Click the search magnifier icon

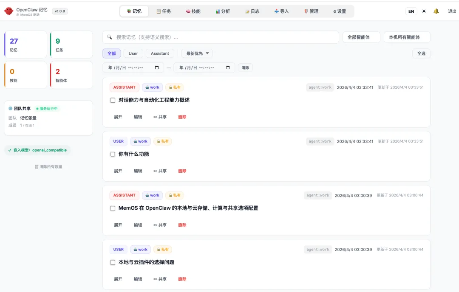tap(110, 37)
